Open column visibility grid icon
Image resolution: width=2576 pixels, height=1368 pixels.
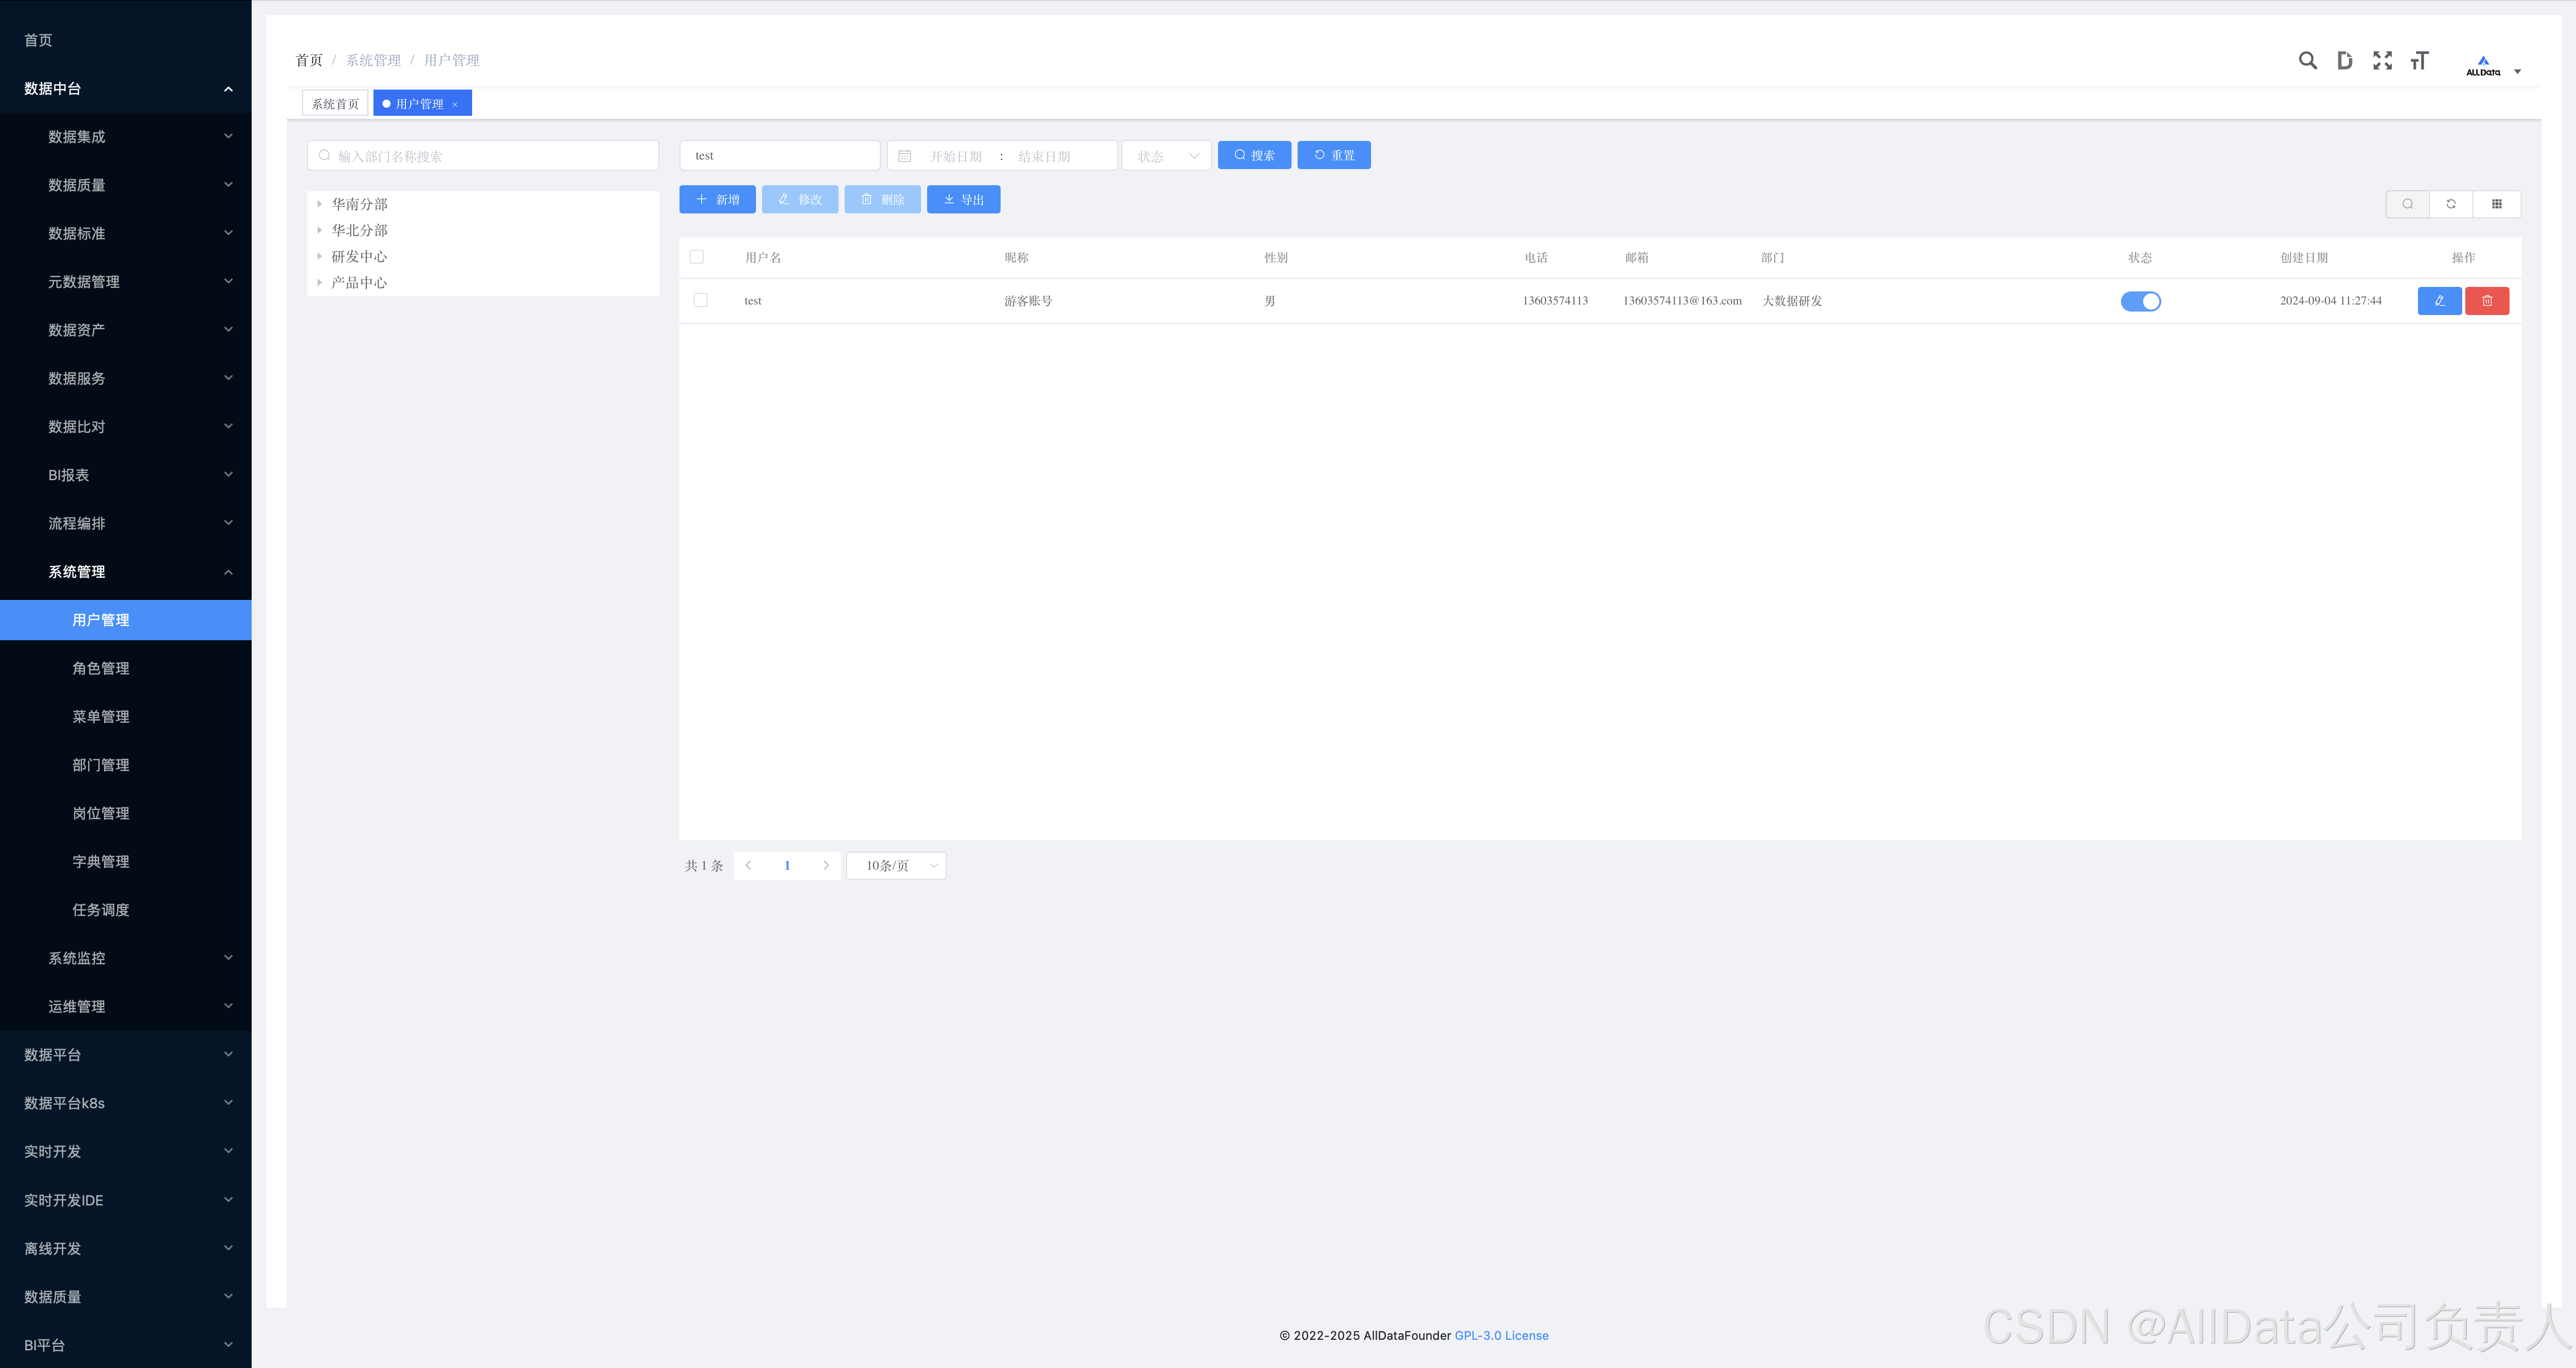pyautogui.click(x=2496, y=204)
